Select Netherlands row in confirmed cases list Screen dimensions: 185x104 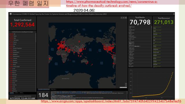point(22,56)
